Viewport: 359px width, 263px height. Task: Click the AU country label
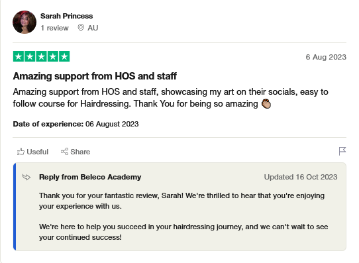point(93,28)
